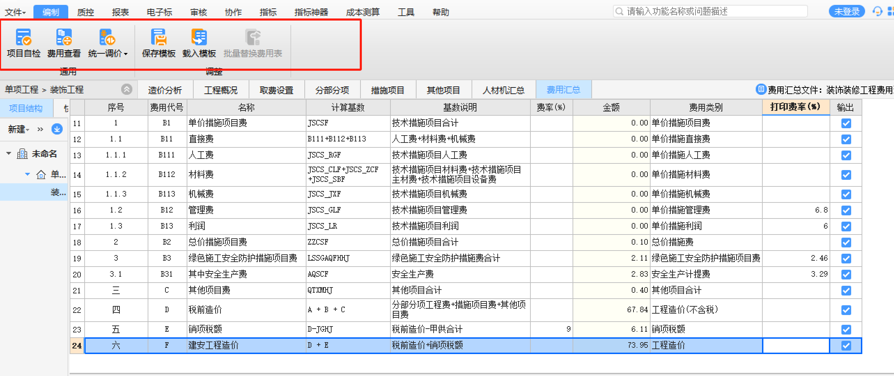Toggle 输出 checkbox for 材料费 row
This screenshot has width=894, height=376.
(846, 175)
